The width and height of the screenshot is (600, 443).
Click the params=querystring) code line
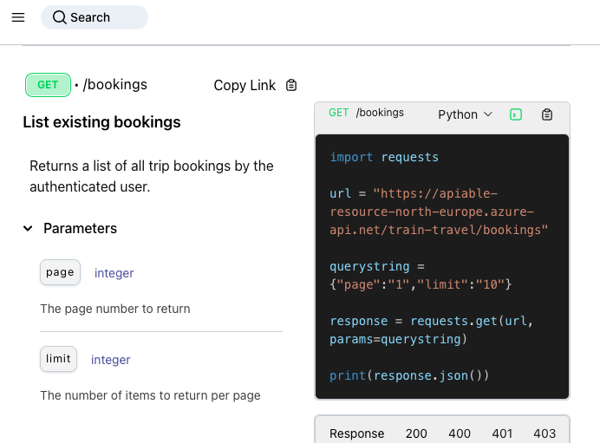pyautogui.click(x=398, y=339)
